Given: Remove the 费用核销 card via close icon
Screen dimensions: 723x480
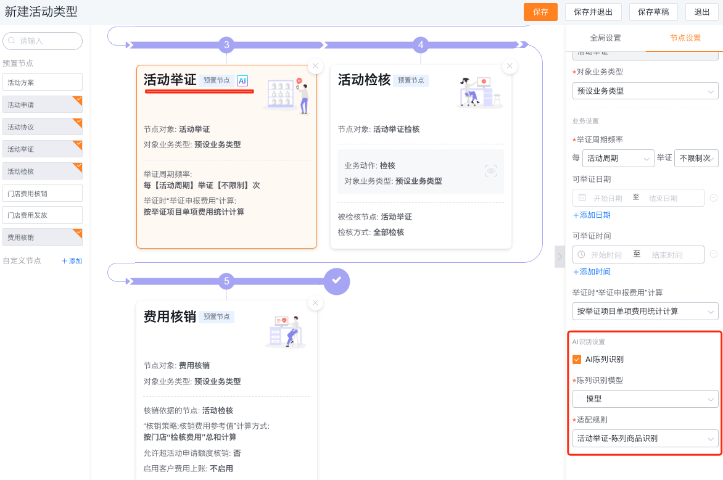Looking at the screenshot, I should click(315, 303).
